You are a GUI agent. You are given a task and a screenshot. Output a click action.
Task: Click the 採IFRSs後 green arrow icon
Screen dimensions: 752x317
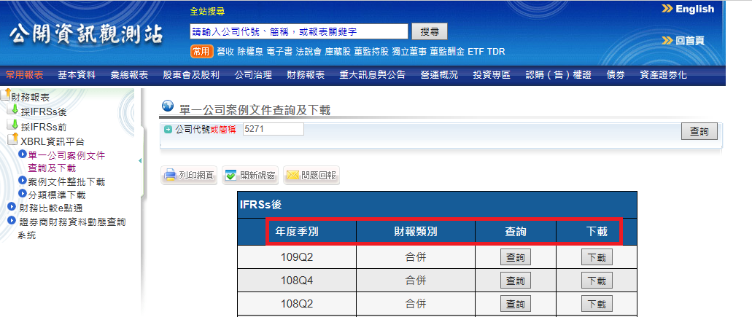point(13,110)
